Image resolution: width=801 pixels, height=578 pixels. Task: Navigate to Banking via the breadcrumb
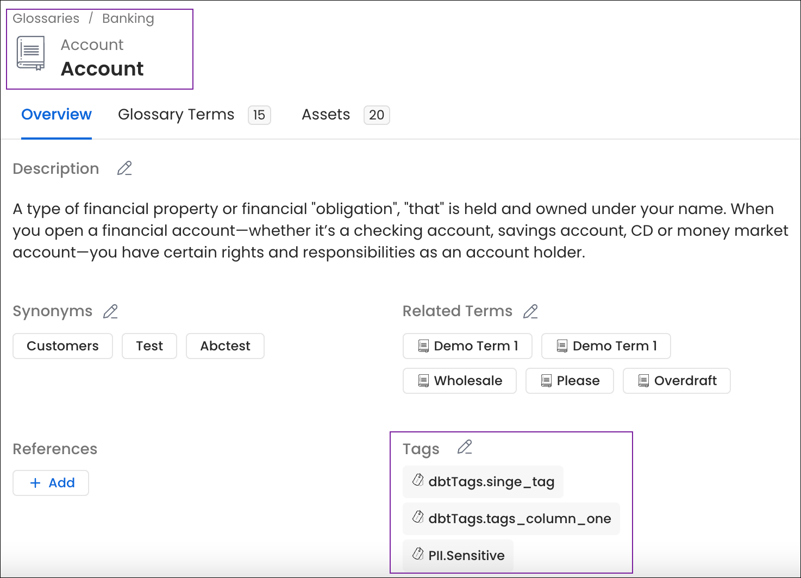(x=128, y=18)
